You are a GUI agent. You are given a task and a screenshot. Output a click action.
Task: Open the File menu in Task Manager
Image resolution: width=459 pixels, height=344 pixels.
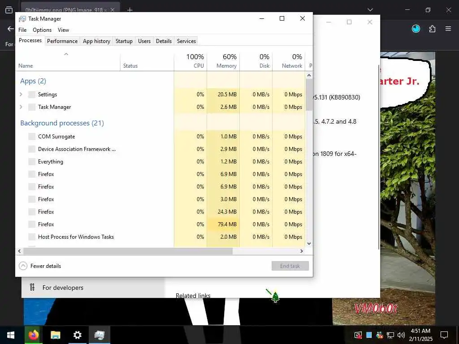click(22, 30)
